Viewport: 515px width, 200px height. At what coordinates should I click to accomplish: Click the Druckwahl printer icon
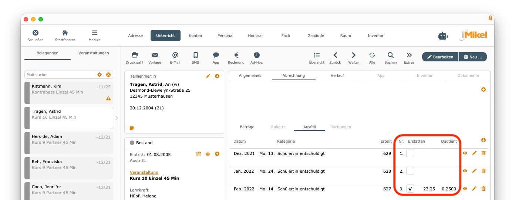pyautogui.click(x=134, y=55)
